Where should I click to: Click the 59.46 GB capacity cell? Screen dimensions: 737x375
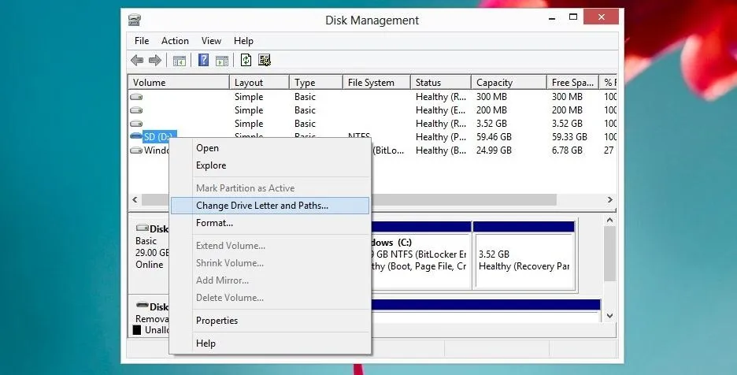pyautogui.click(x=494, y=137)
